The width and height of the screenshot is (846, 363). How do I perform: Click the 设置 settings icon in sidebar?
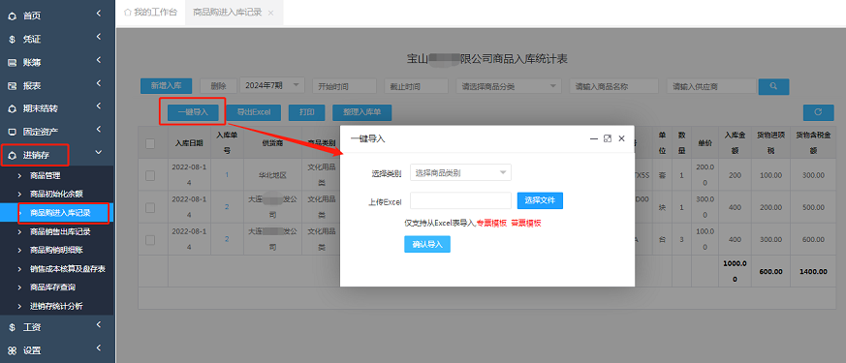coord(12,350)
